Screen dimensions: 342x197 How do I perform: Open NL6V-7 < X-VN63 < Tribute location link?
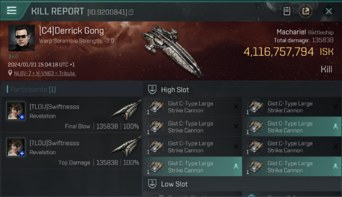point(45,73)
